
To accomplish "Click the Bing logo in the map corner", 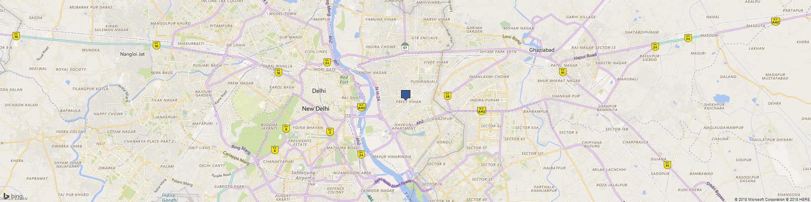I will tap(13, 196).
